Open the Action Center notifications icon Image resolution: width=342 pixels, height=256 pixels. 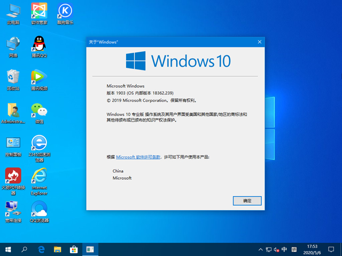tap(331, 250)
